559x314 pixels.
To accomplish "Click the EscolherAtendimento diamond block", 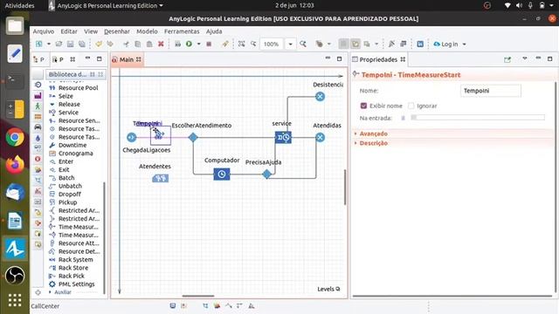I will (193, 137).
